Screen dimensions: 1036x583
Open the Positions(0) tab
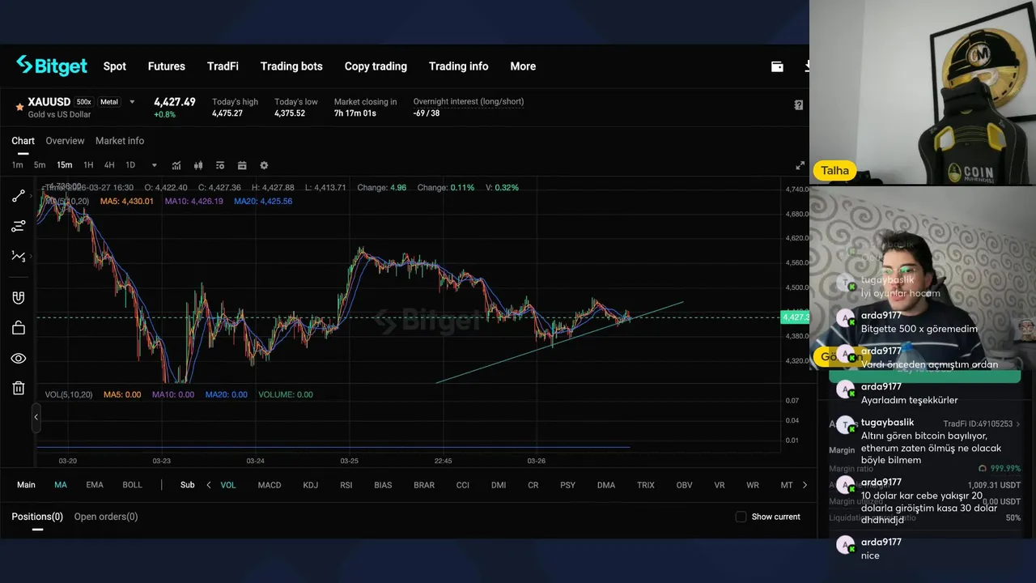[x=37, y=517]
